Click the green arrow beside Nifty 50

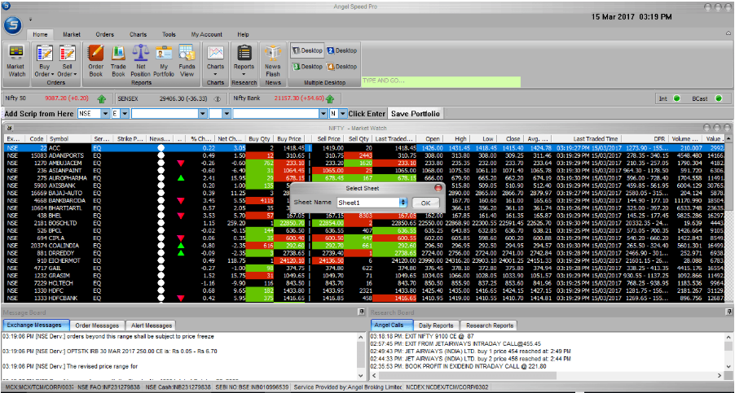tap(102, 99)
